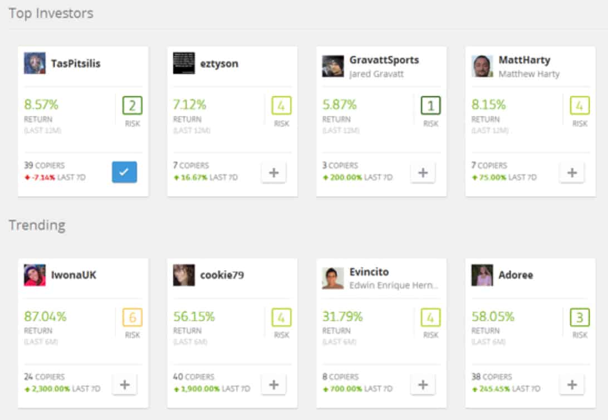The width and height of the screenshot is (608, 420).
Task: Open the MattHarty username link
Action: (524, 60)
